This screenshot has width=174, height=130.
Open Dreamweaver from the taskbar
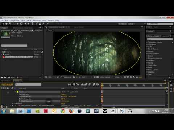(x=37, y=111)
